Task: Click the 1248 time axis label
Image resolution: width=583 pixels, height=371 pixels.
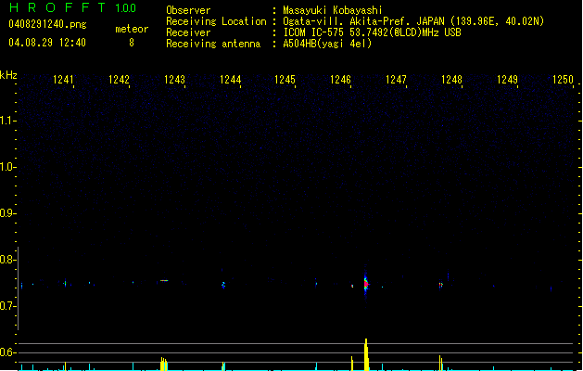Action: [451, 80]
